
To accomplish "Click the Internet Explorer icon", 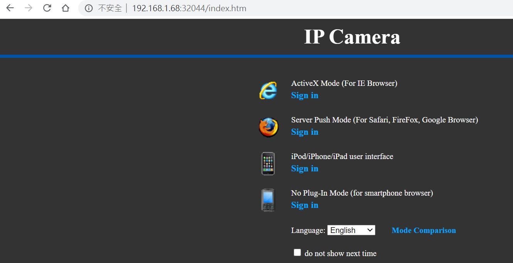I will pyautogui.click(x=268, y=90).
